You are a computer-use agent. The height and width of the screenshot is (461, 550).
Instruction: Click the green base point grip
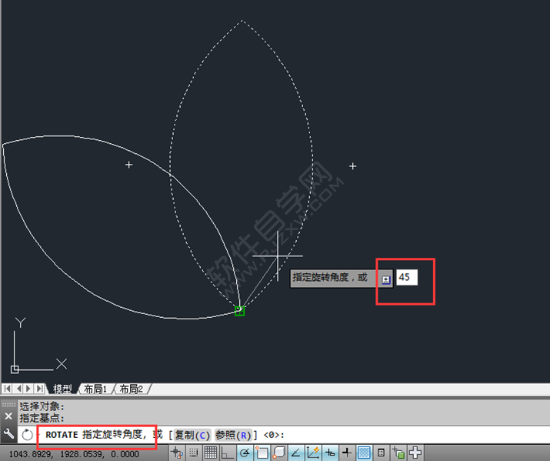coord(239,311)
